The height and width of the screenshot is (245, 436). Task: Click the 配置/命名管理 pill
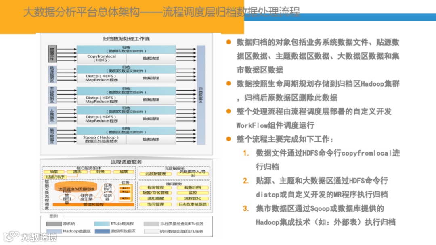[155, 193]
